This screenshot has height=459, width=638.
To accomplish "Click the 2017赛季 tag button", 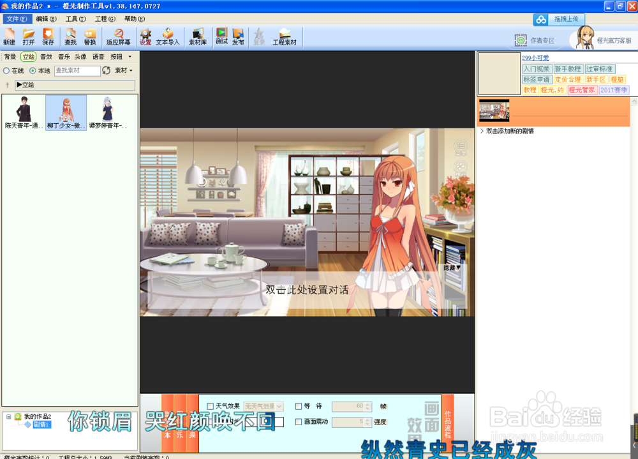I will pyautogui.click(x=614, y=90).
